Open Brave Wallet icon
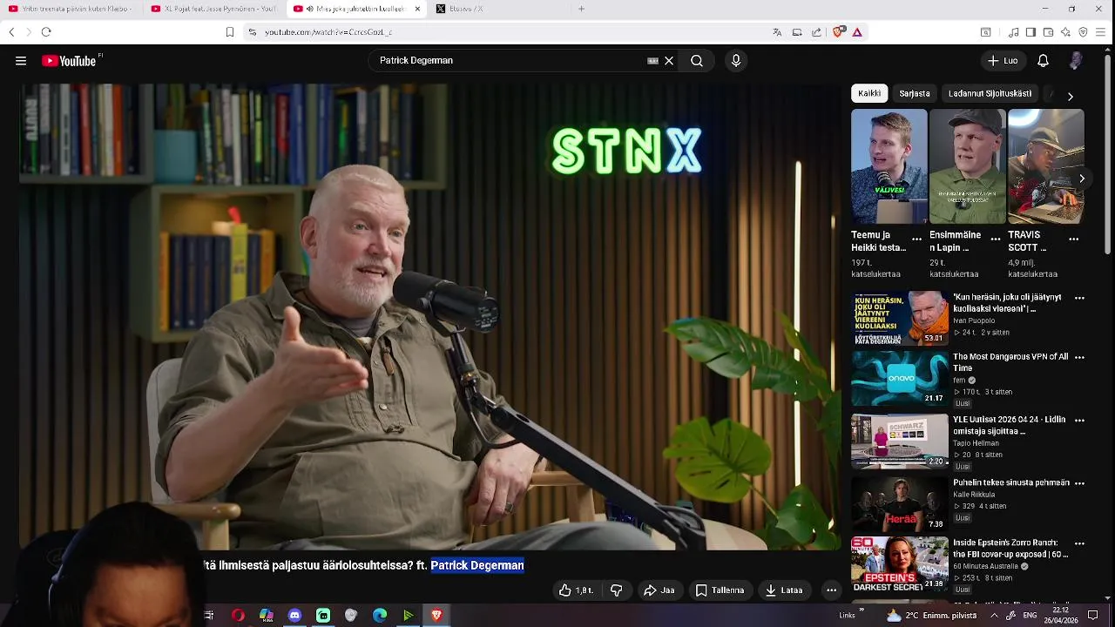Screen dimensions: 1115x627 (x=1048, y=32)
